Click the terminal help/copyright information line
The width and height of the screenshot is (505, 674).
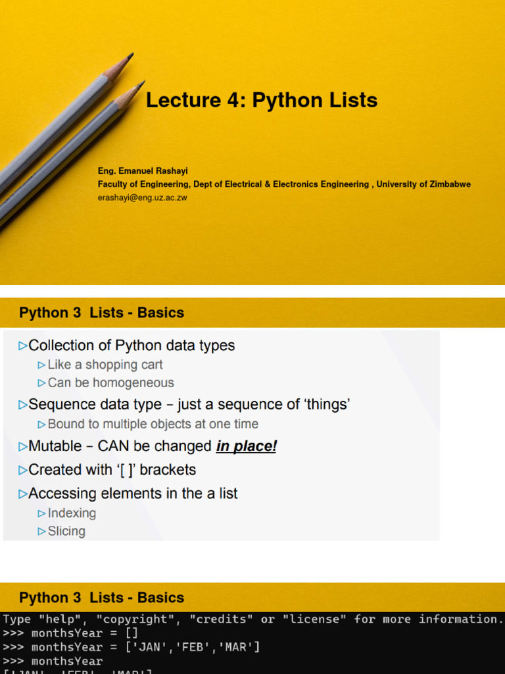[252, 619]
